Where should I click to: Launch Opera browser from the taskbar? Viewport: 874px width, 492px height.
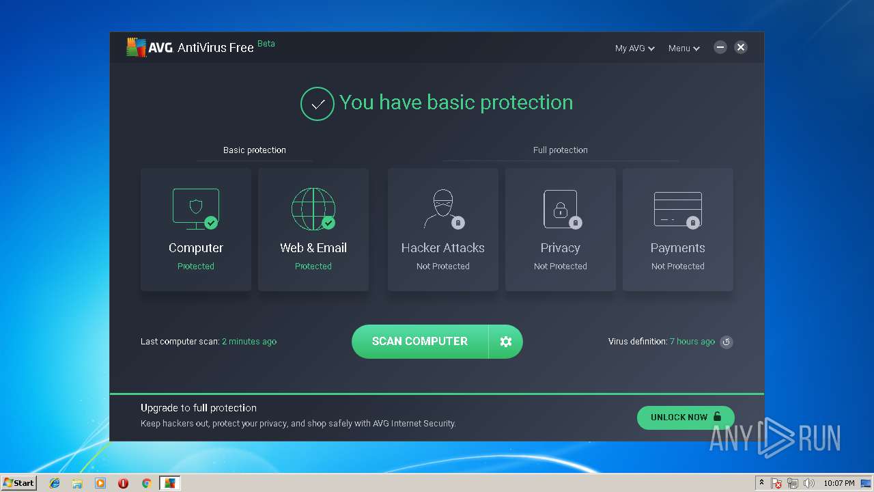[x=123, y=483]
